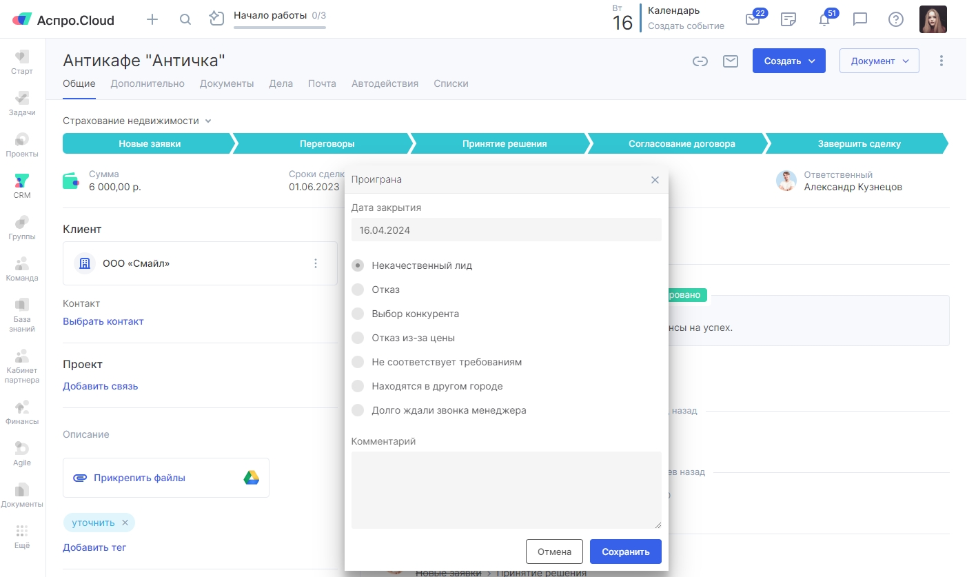Click the "Комментарий" text area
This screenshot has width=967, height=577.
506,490
